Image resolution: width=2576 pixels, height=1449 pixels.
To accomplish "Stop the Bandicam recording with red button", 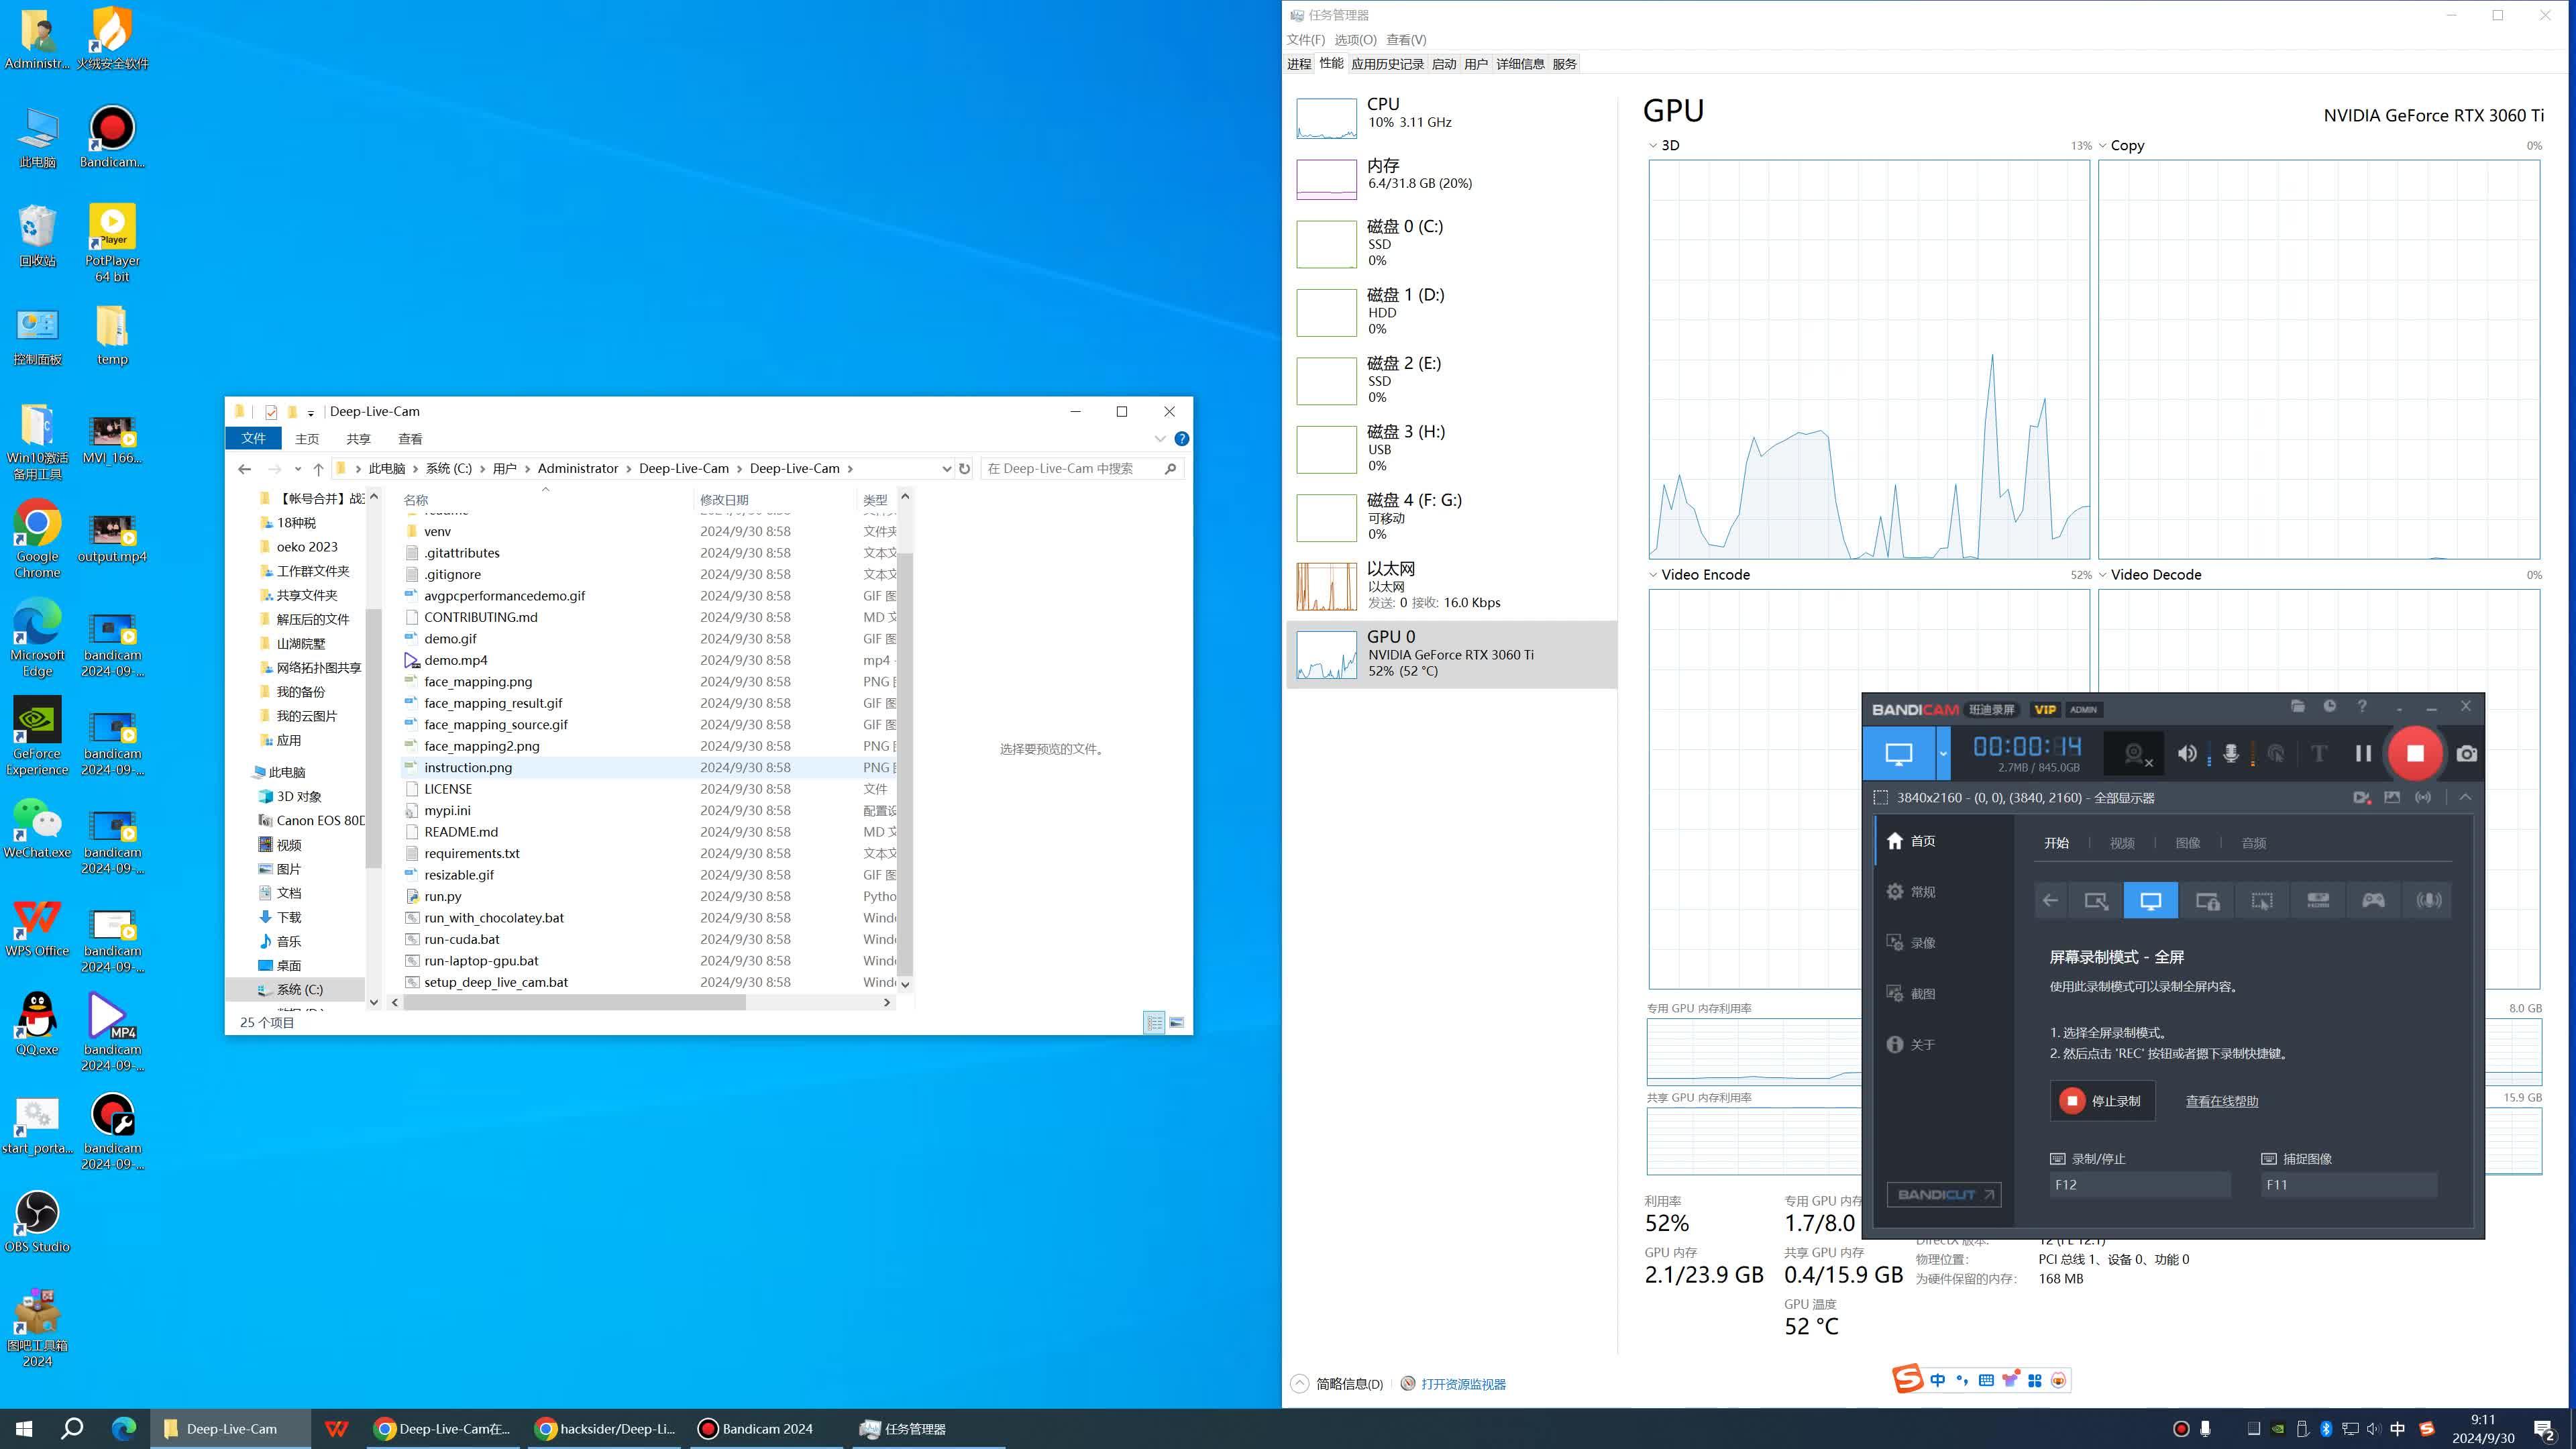I will (2415, 753).
